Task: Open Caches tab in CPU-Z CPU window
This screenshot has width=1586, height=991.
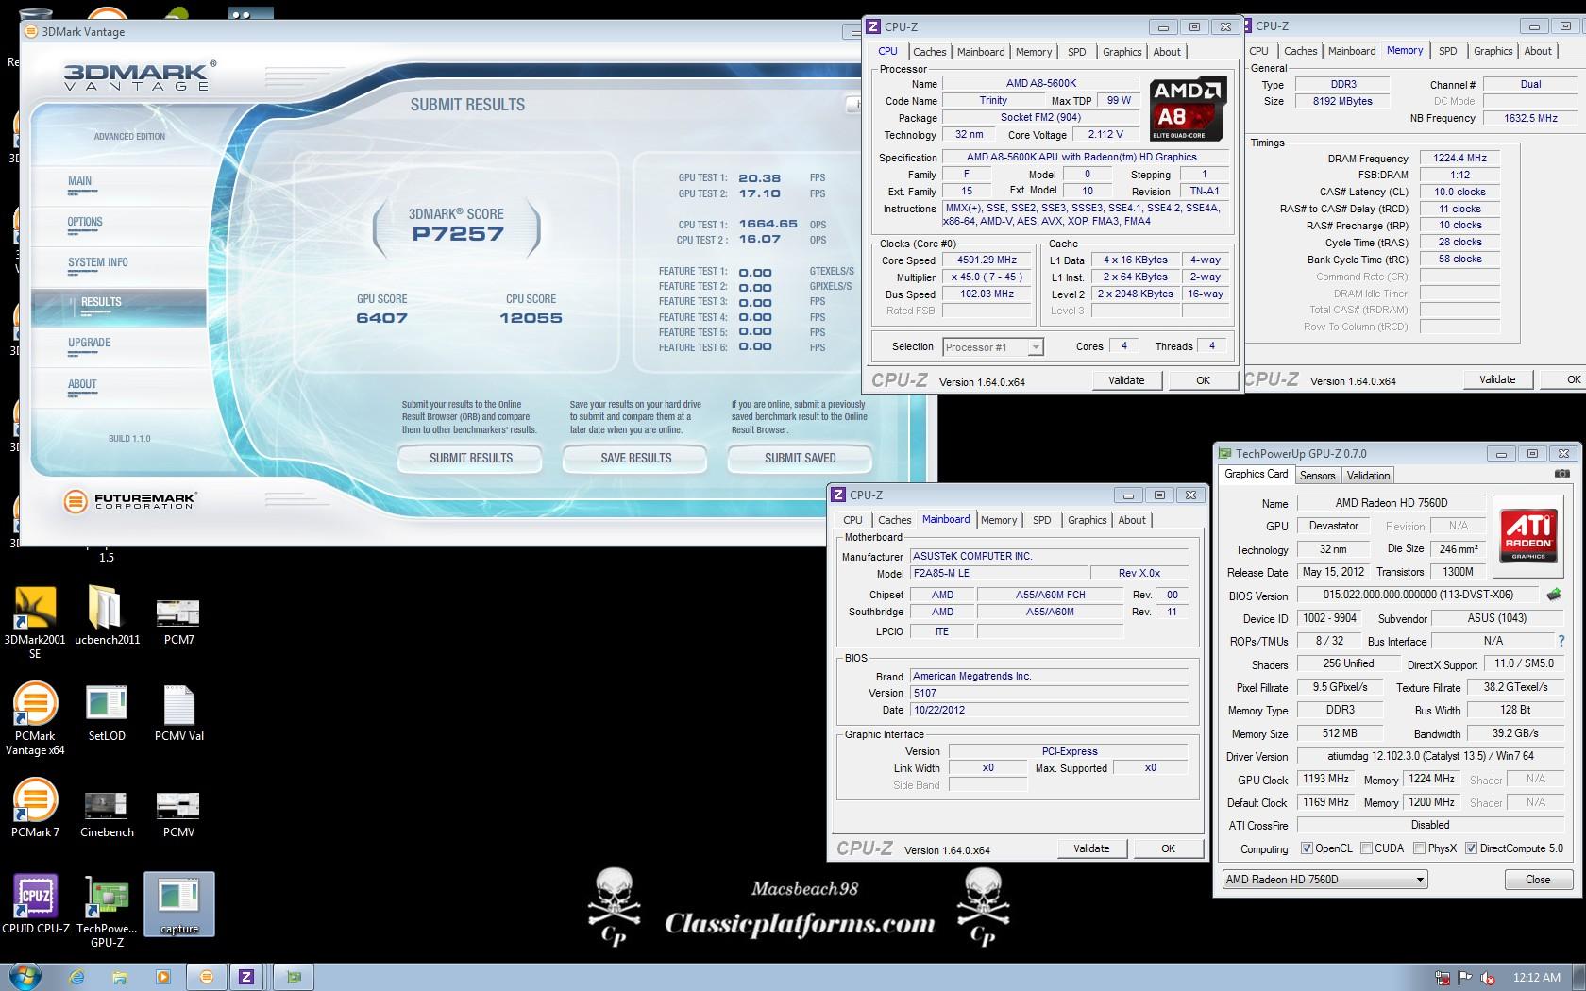Action: click(929, 52)
